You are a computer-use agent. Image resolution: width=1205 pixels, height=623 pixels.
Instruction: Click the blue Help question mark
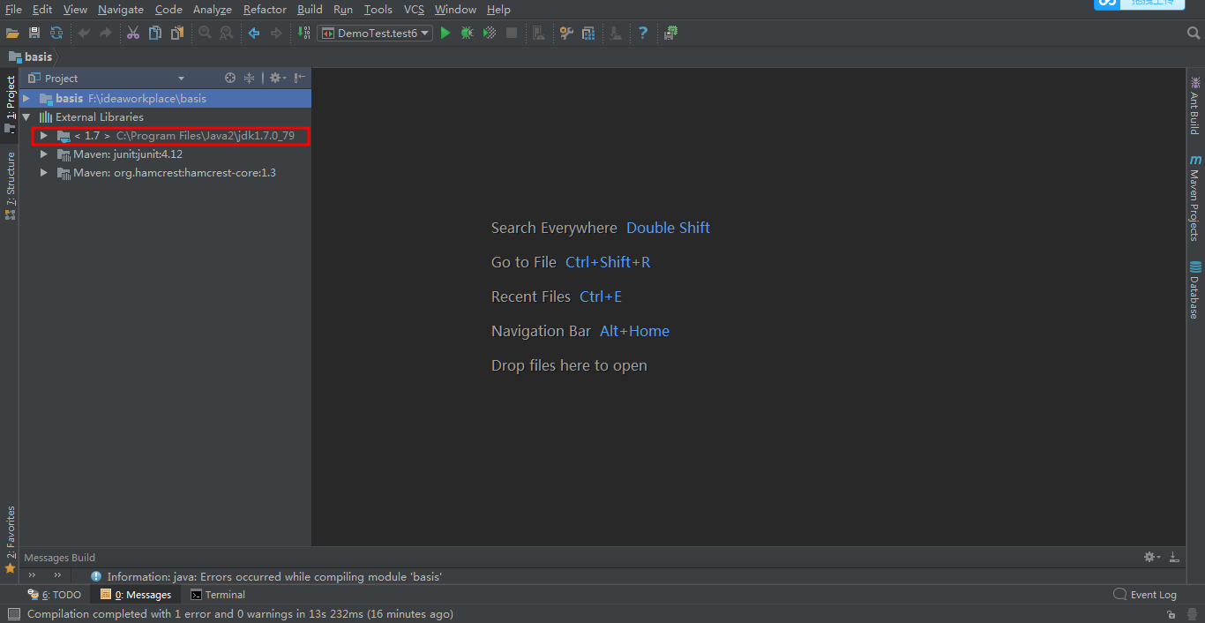click(643, 33)
